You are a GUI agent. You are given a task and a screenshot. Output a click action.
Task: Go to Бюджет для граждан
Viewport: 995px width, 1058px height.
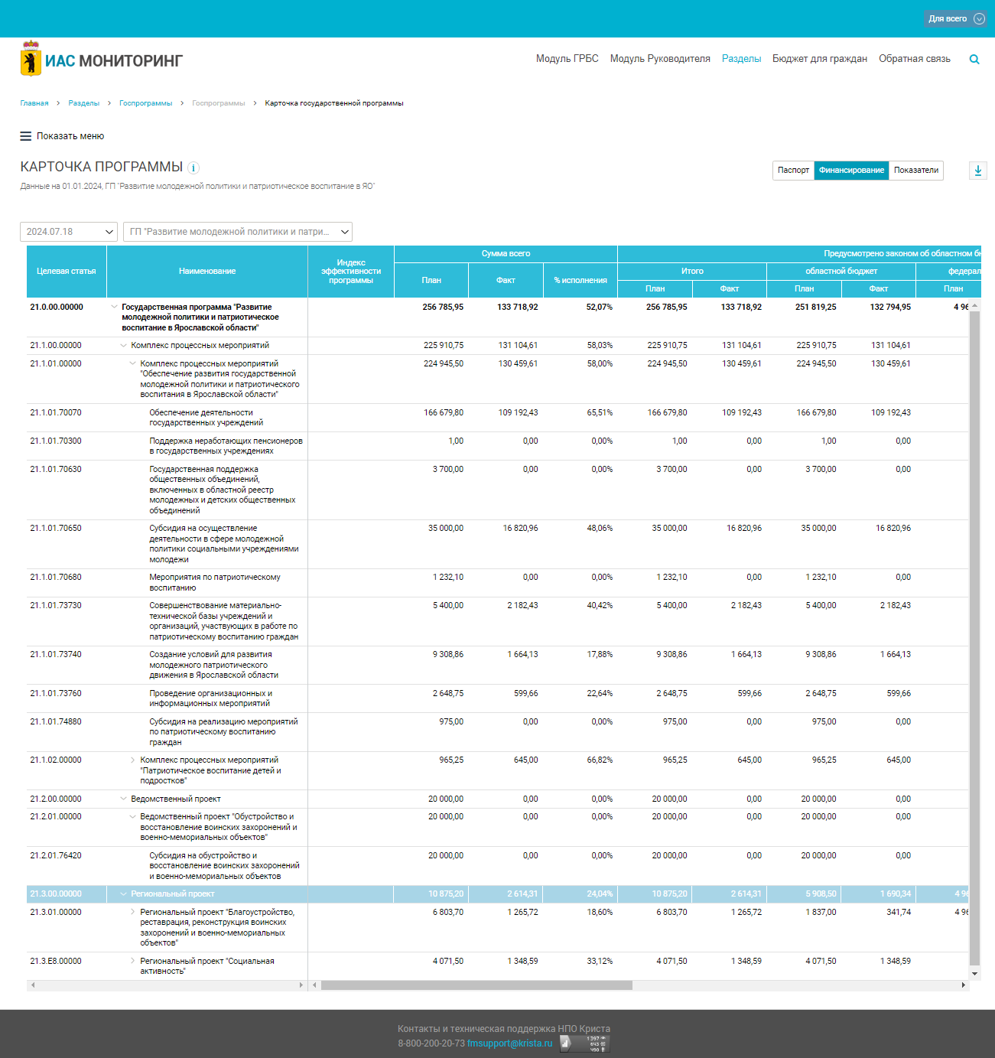pyautogui.click(x=819, y=59)
